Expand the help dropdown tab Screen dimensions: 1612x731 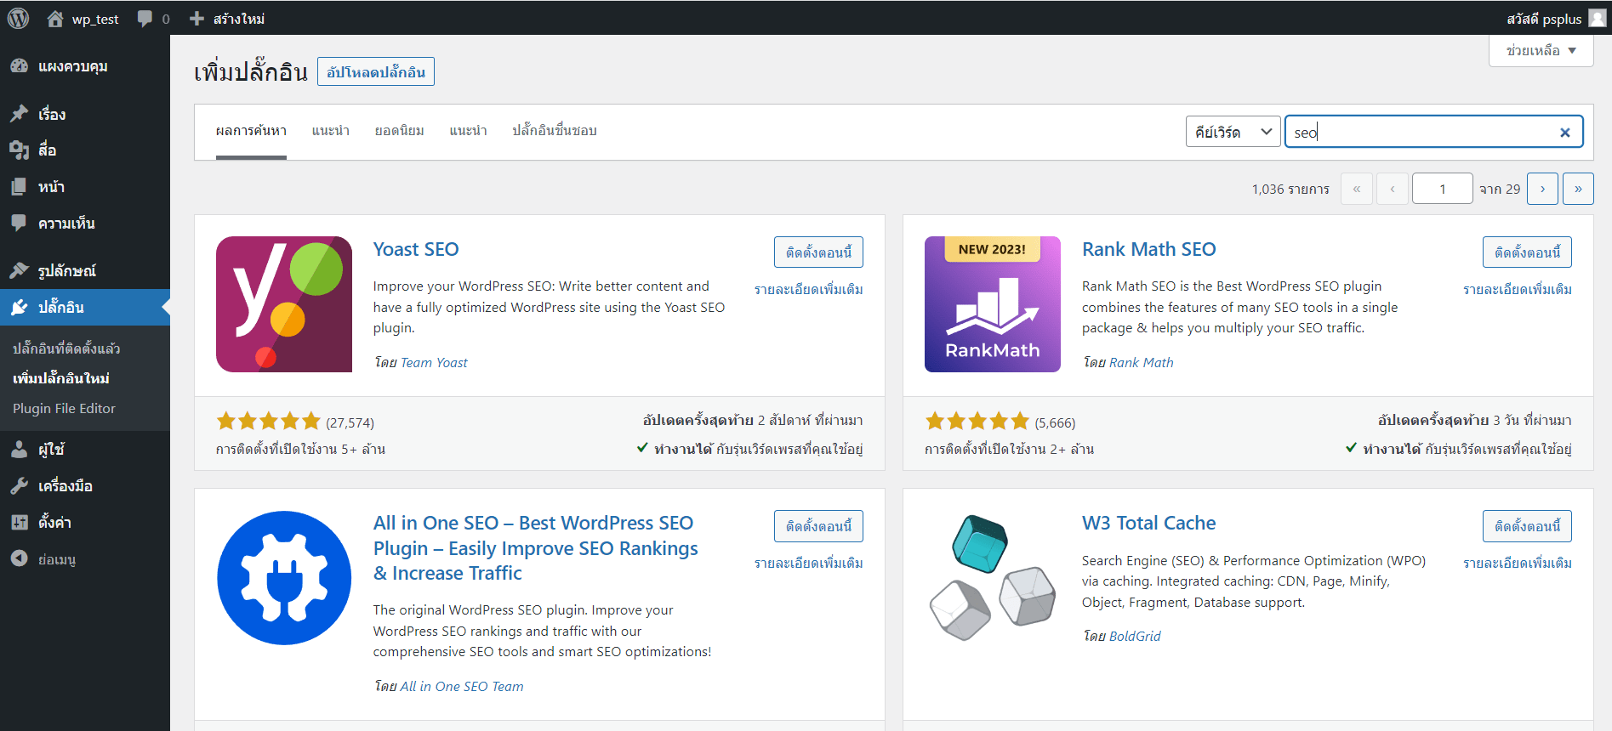(x=1541, y=50)
